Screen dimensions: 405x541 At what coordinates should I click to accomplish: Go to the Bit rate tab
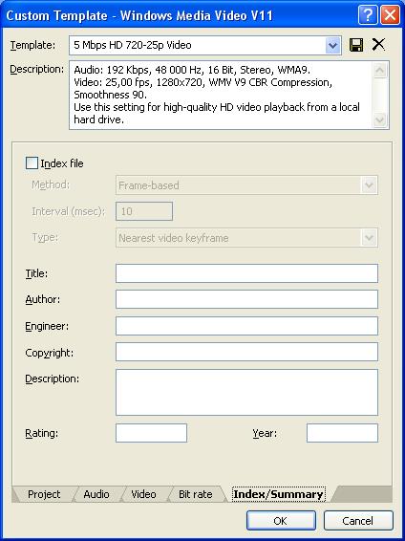[x=196, y=494]
